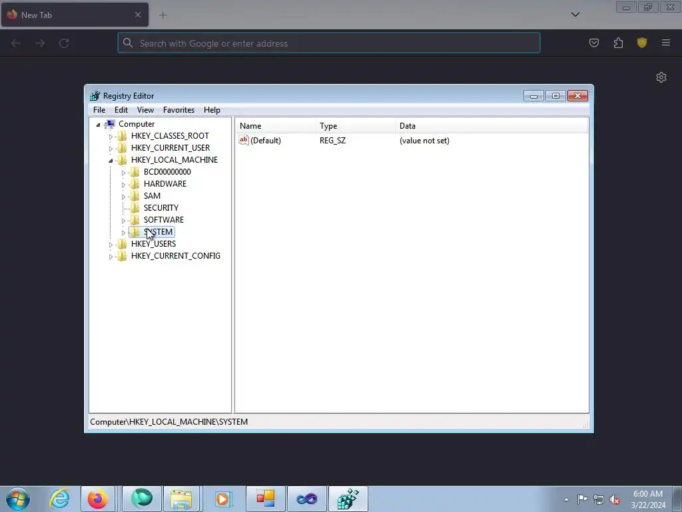Click the registry path in status bar
The image size is (682, 512).
pyautogui.click(x=169, y=422)
